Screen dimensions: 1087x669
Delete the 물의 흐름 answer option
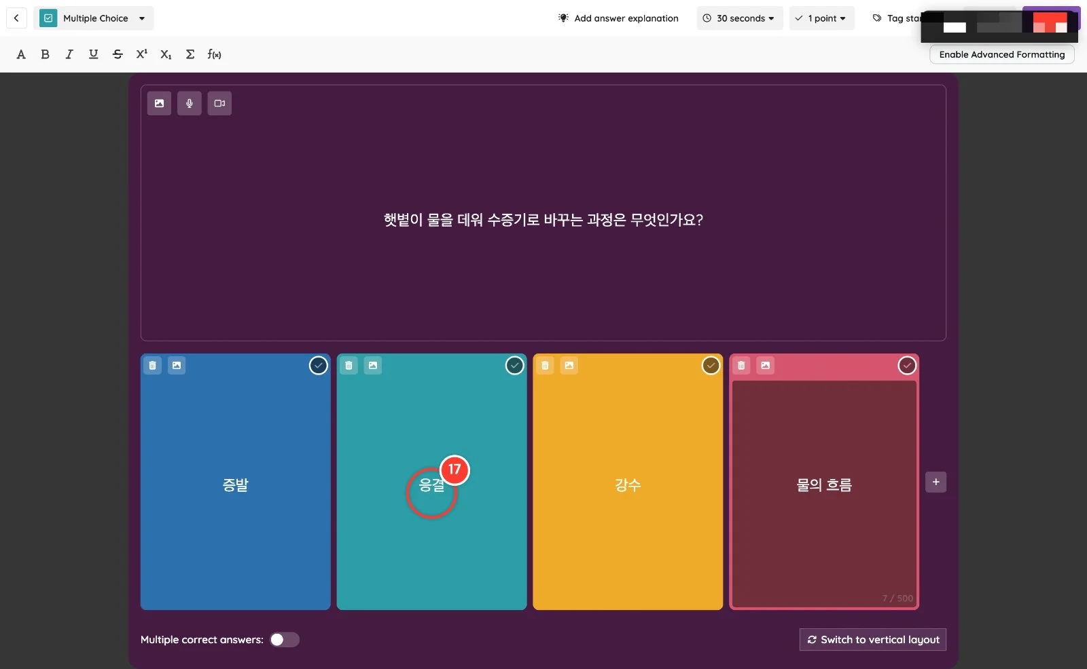(x=741, y=366)
